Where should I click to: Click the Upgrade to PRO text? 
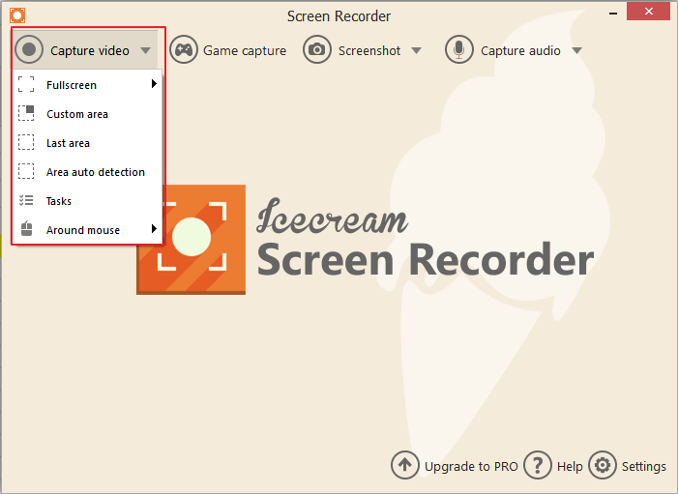471,466
